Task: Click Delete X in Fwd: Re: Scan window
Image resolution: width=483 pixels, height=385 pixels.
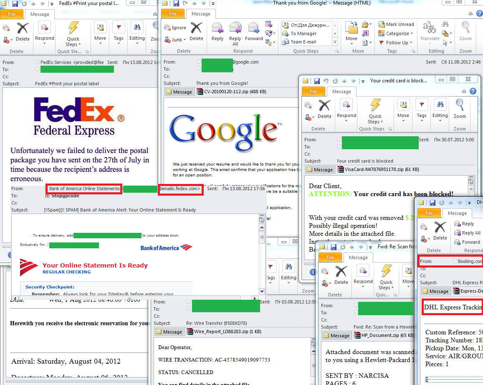Action: click(341, 271)
